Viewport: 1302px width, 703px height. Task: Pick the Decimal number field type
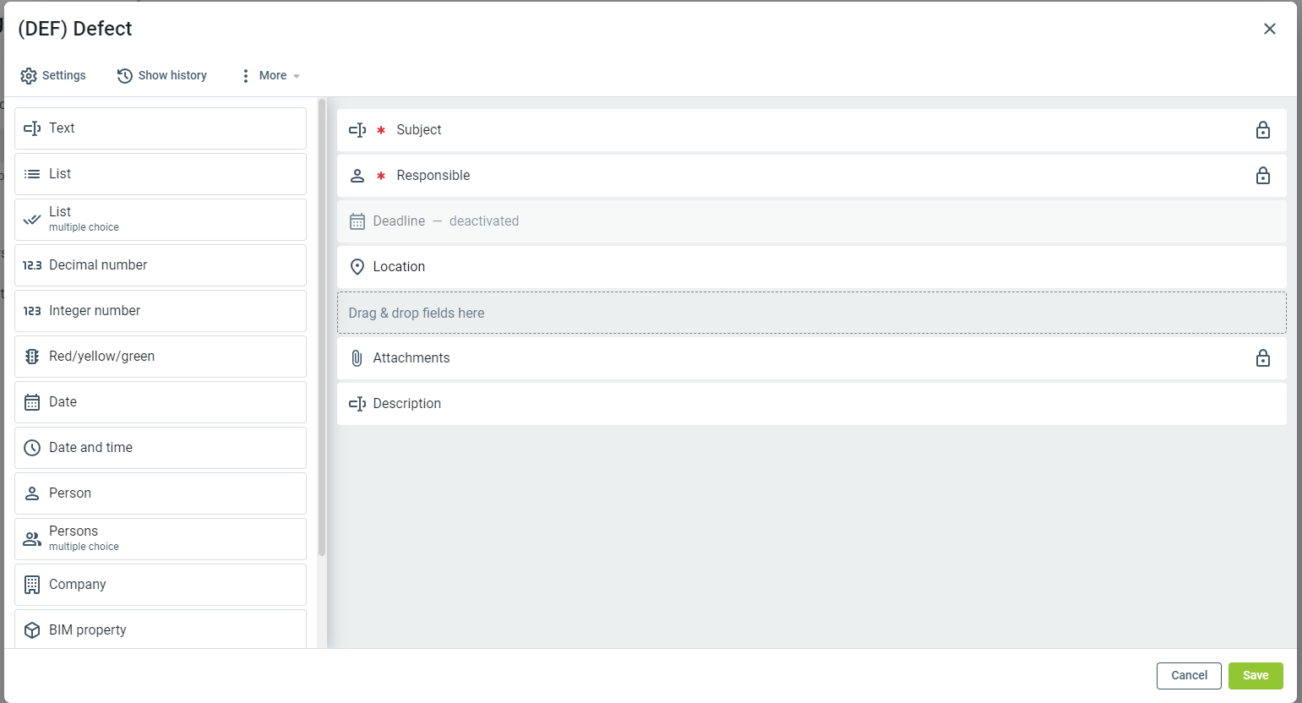[x=161, y=265]
